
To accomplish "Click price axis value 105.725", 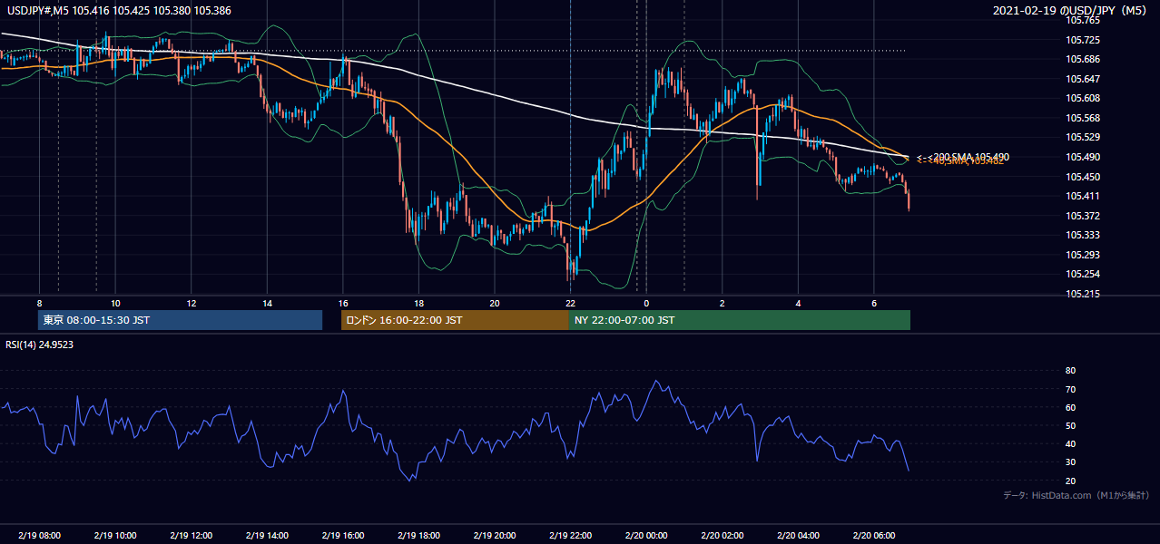I will (1084, 40).
